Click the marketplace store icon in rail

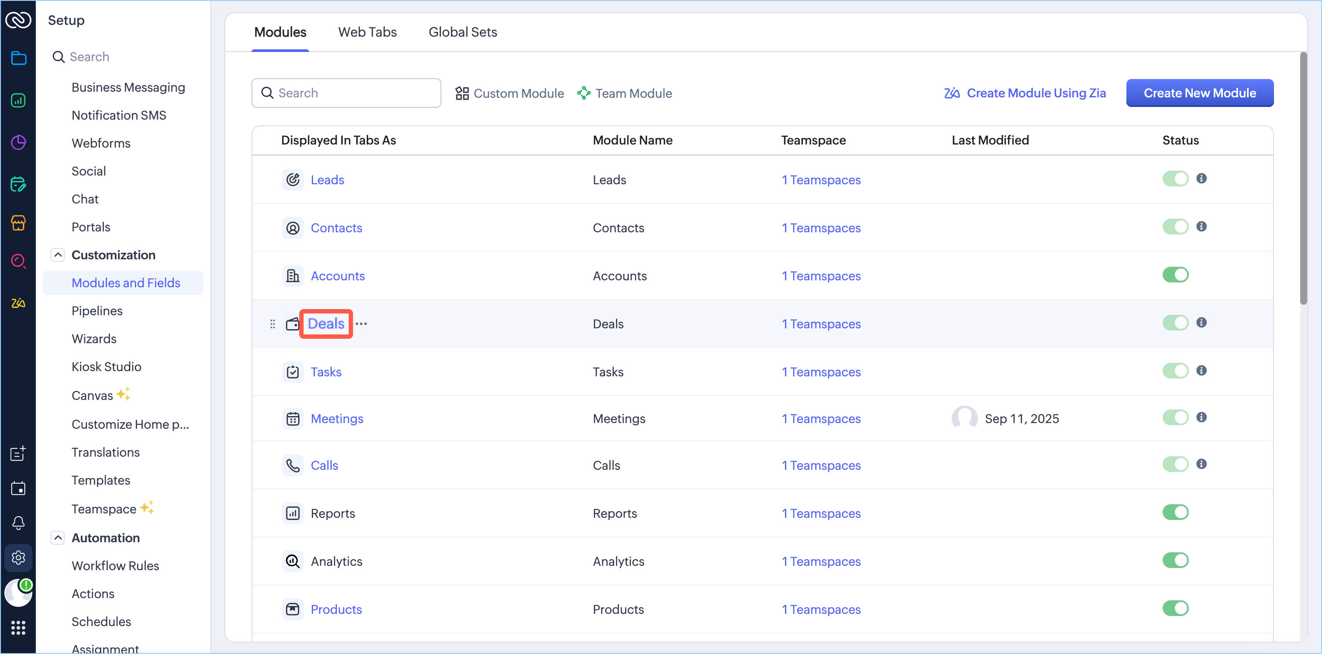coord(18,222)
